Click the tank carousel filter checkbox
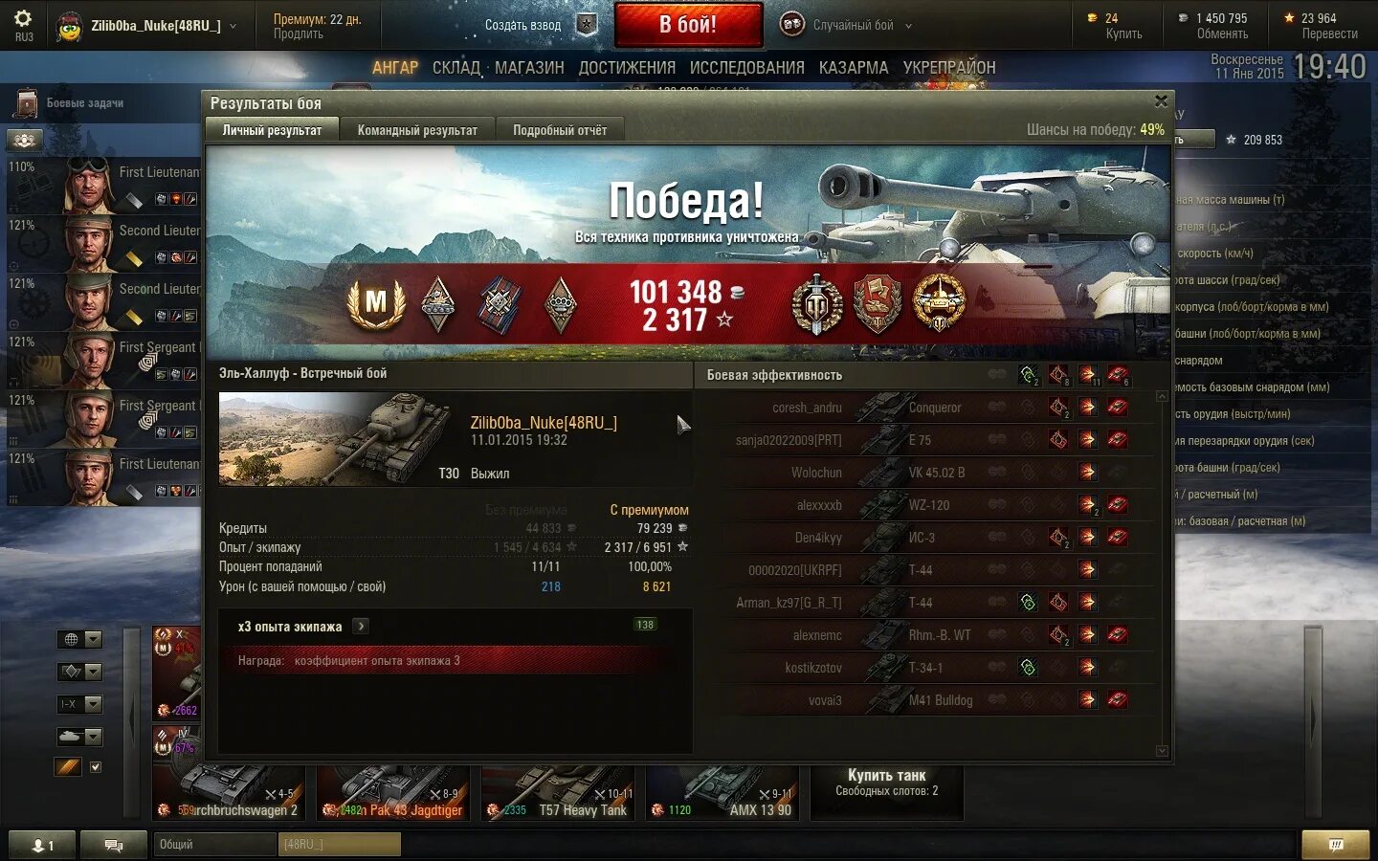The image size is (1378, 861). pyautogui.click(x=95, y=767)
